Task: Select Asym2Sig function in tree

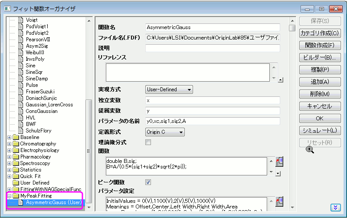Action: 37,46
